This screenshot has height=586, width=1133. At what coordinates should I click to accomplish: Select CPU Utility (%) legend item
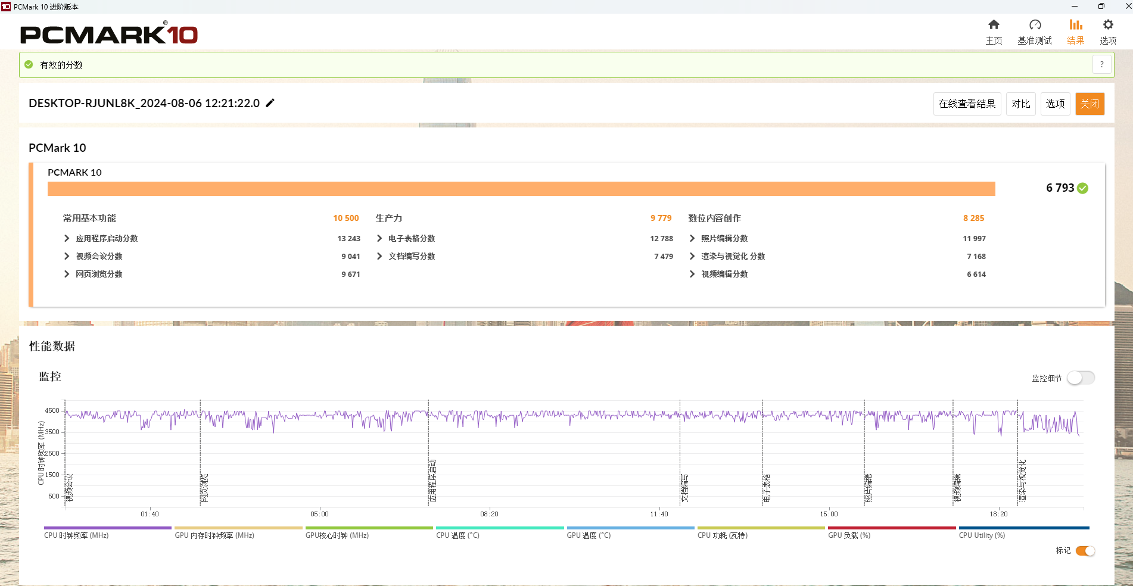1024,532
